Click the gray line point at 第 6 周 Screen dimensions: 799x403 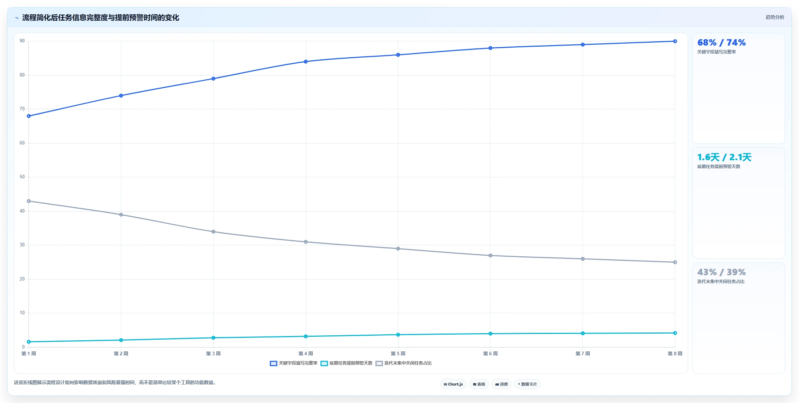pyautogui.click(x=490, y=256)
